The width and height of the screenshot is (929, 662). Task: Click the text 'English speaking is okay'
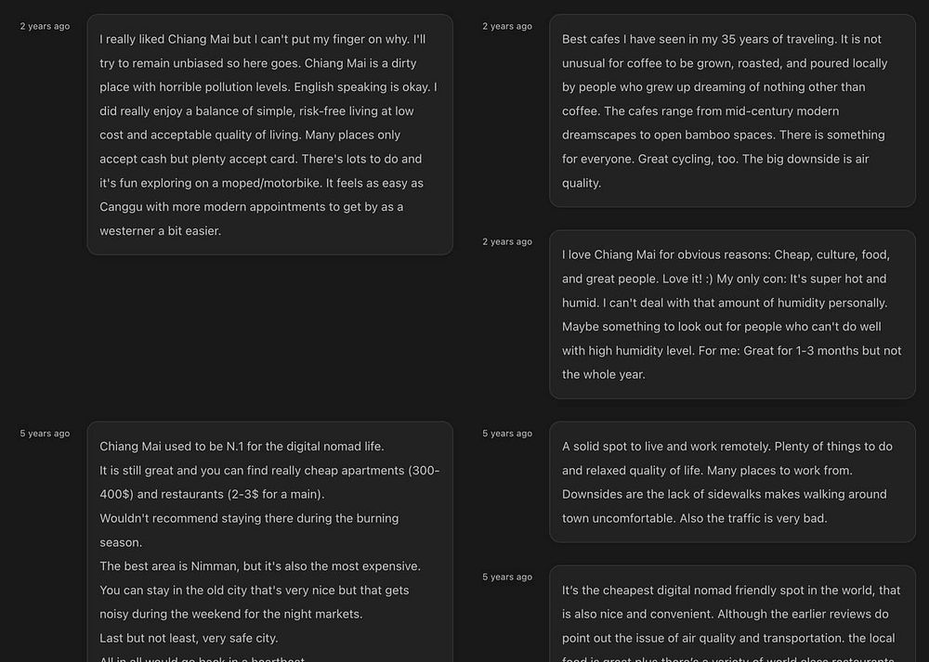click(361, 87)
